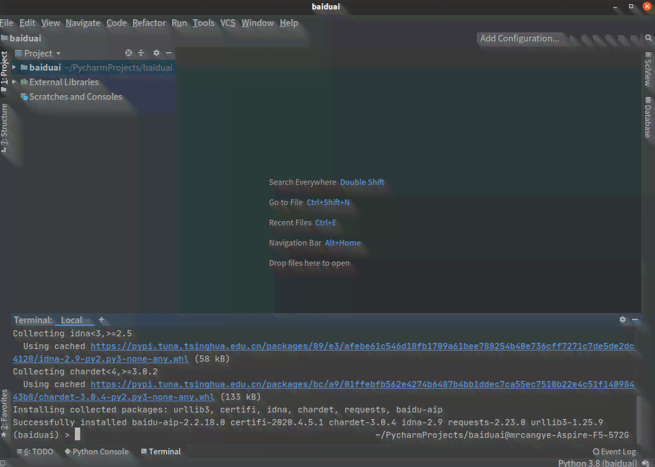Screen dimensions: 655x467
Task: Click the terminal vertical scrollbar
Action: (639, 419)
